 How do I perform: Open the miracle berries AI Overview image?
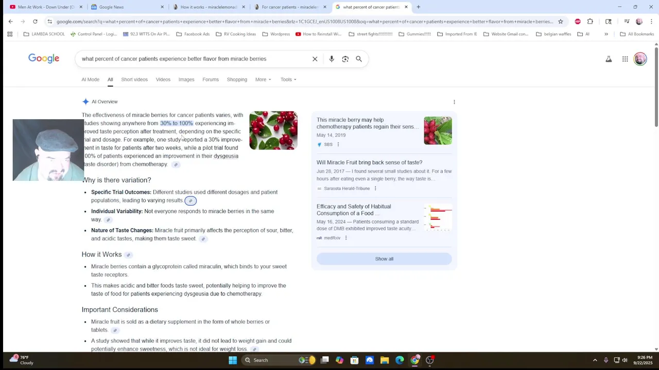click(x=273, y=131)
